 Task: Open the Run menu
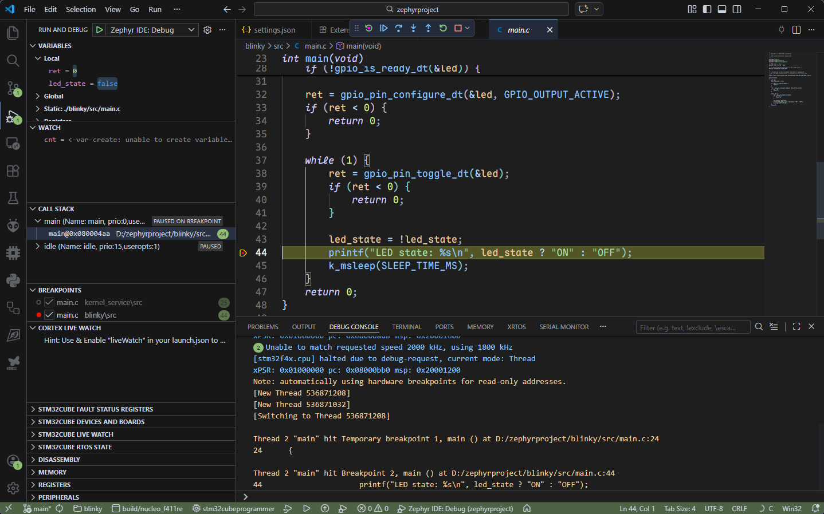[x=155, y=9]
